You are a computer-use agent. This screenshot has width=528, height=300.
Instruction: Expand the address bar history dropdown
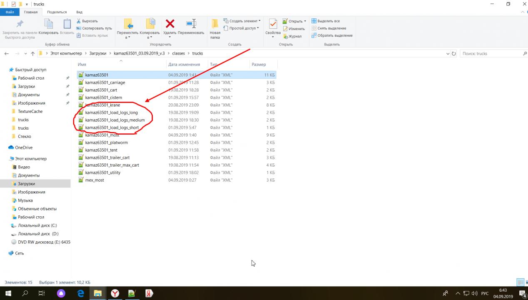click(x=448, y=54)
